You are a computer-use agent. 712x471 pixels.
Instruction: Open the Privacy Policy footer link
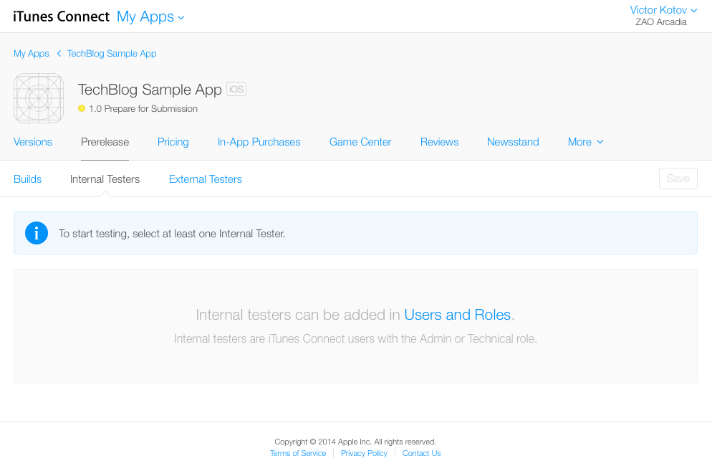364,453
